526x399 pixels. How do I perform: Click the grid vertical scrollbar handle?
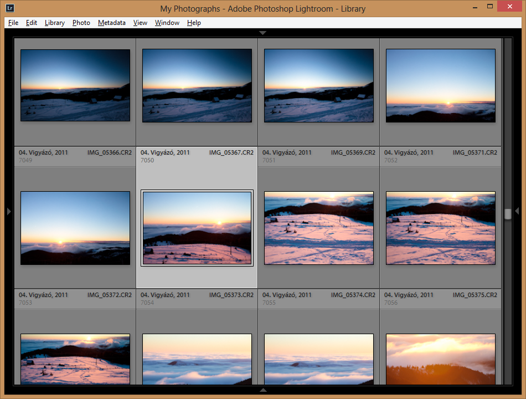pyautogui.click(x=508, y=214)
